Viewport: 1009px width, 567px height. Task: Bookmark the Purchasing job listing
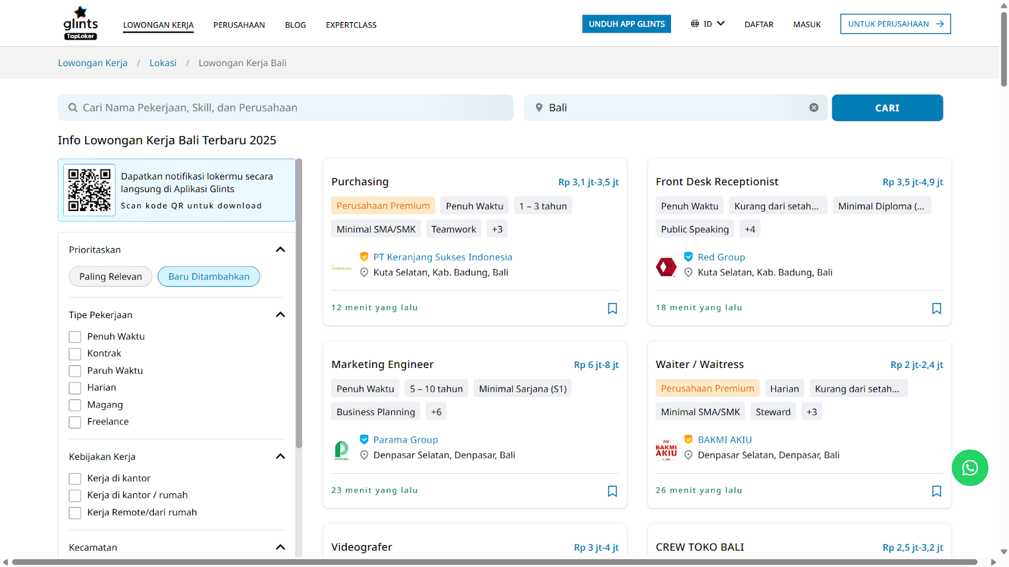pos(612,309)
